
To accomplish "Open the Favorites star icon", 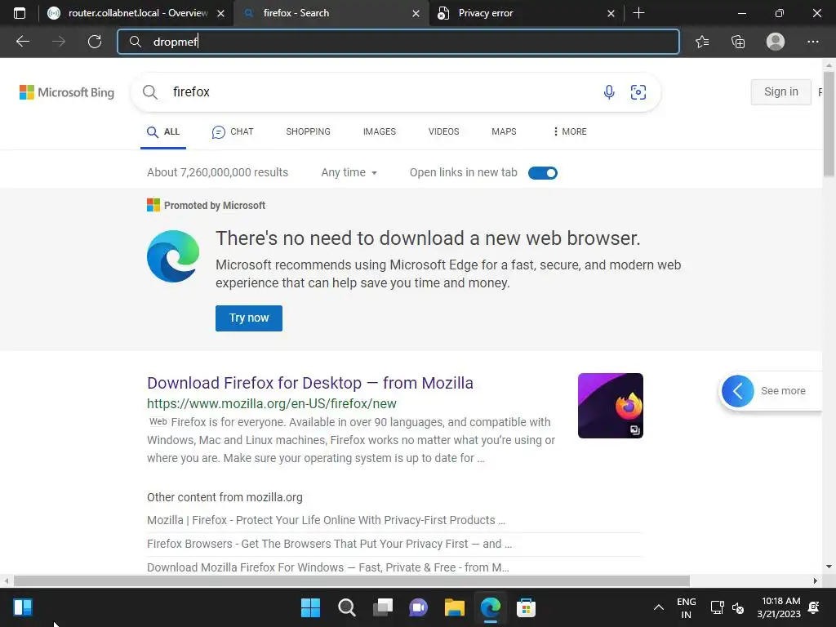I will coord(702,42).
